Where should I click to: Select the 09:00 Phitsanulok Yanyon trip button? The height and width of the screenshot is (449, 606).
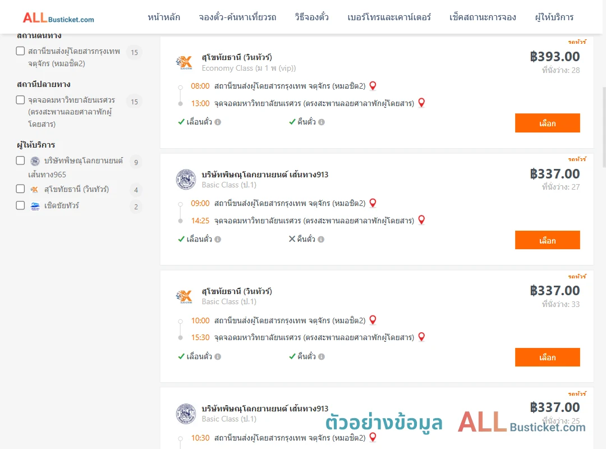click(x=547, y=240)
